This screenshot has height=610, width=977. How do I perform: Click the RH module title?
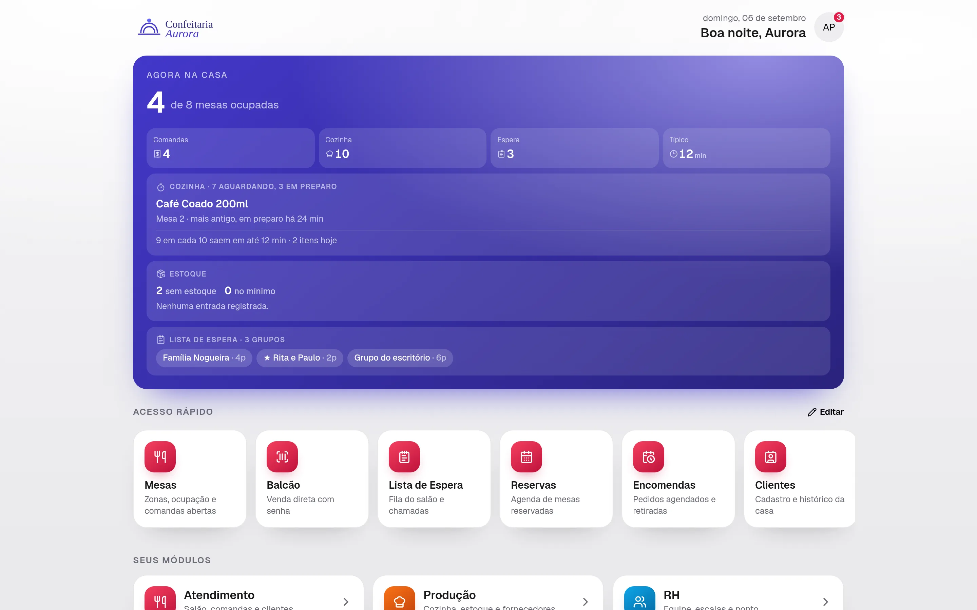tap(671, 595)
